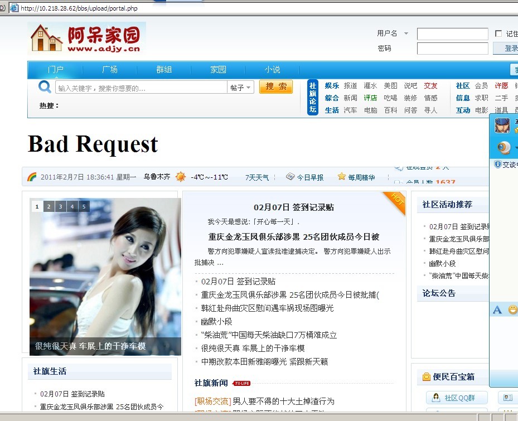Click the 社旗新闻 section heading

pos(211,383)
